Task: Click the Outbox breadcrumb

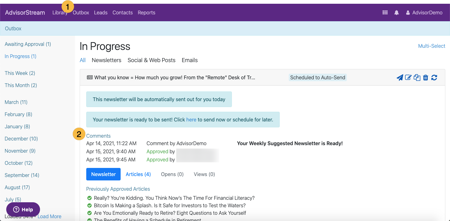Action: click(13, 28)
